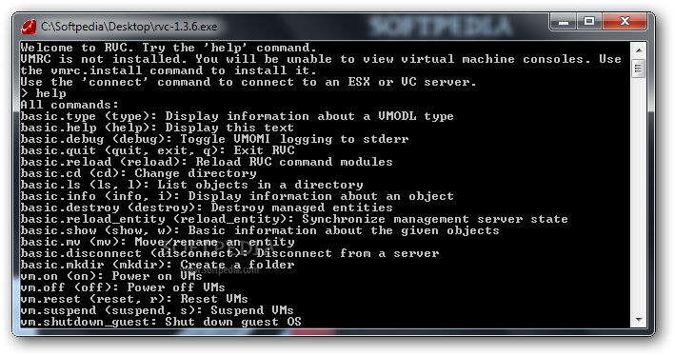Click the 'basic.mkdir (mkdir)' line
The width and height of the screenshot is (675, 356).
pos(157,265)
